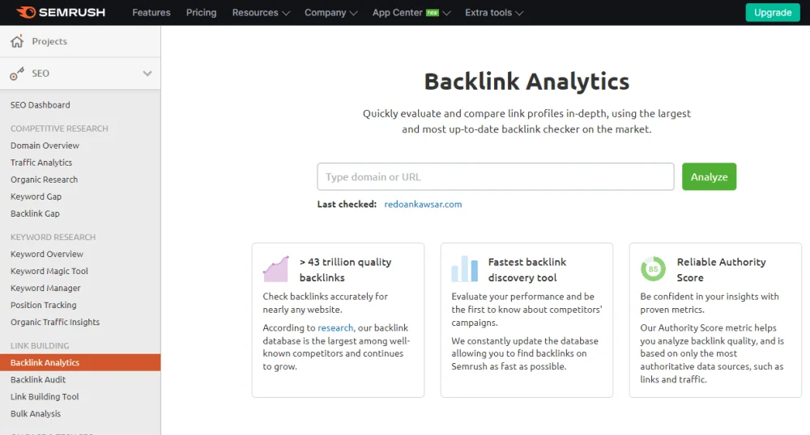The image size is (810, 435).
Task: Follow the research link in backlinks card
Action: tap(335, 328)
